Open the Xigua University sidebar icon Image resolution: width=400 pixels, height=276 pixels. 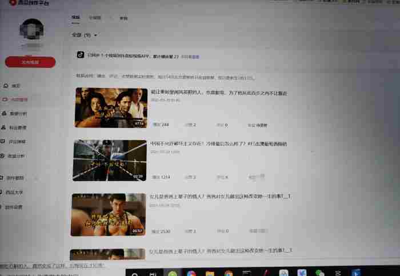2,192
